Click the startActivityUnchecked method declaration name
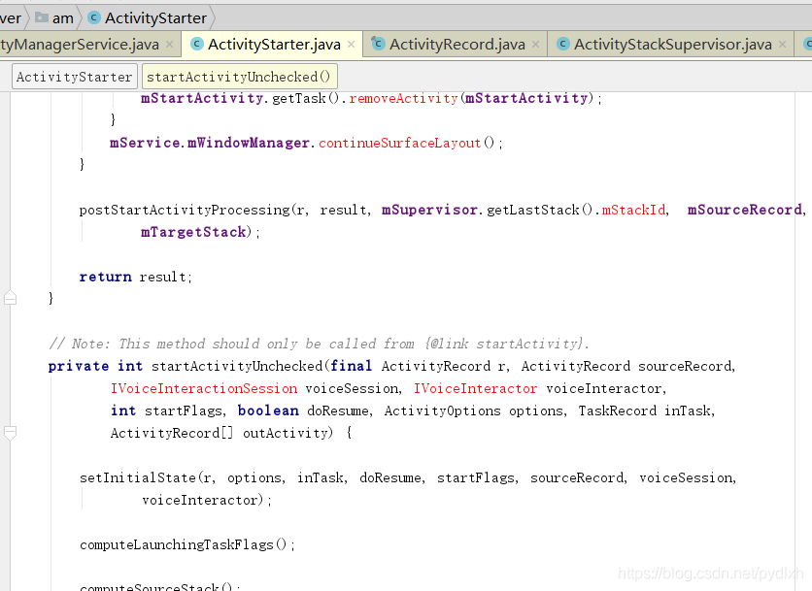Viewport: 812px width, 591px height. [237, 366]
